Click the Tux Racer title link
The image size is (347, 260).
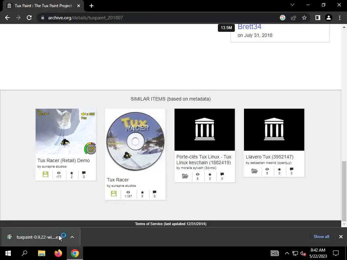click(x=118, y=180)
